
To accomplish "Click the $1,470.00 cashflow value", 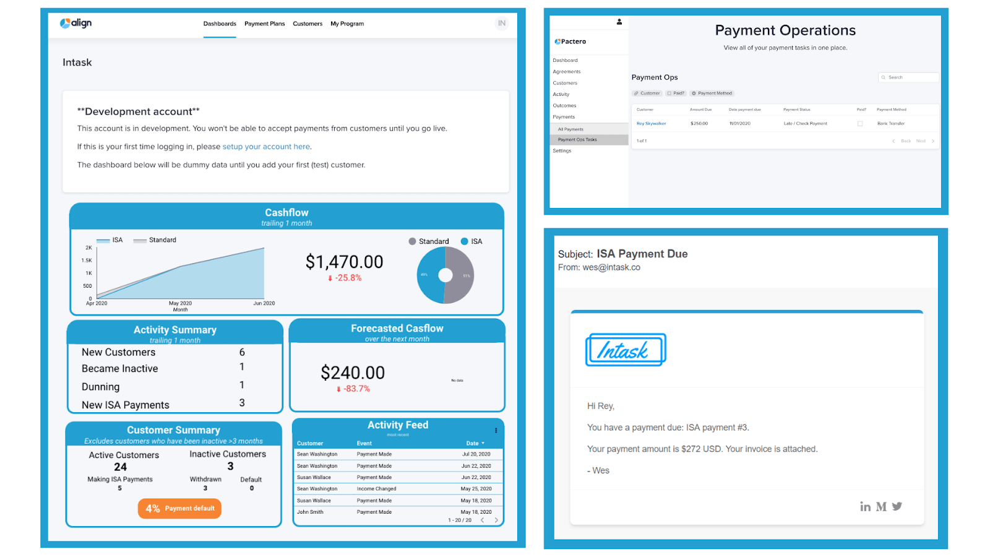I will (x=344, y=262).
